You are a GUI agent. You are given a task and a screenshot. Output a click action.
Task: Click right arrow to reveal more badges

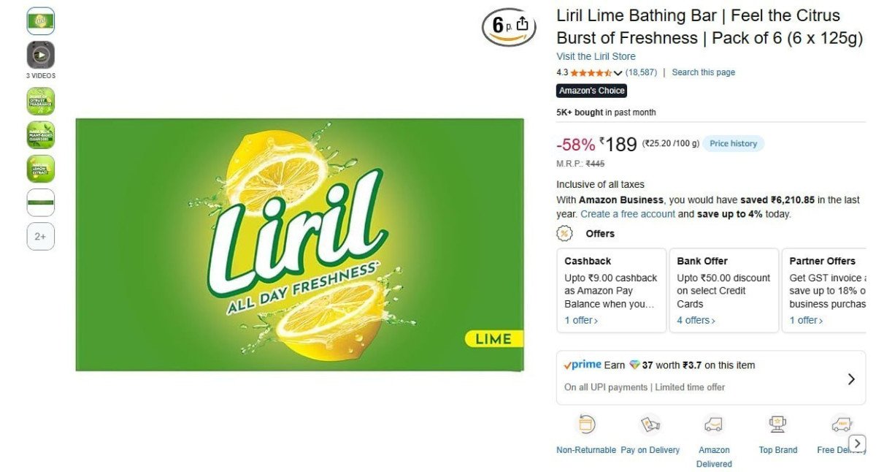(858, 443)
